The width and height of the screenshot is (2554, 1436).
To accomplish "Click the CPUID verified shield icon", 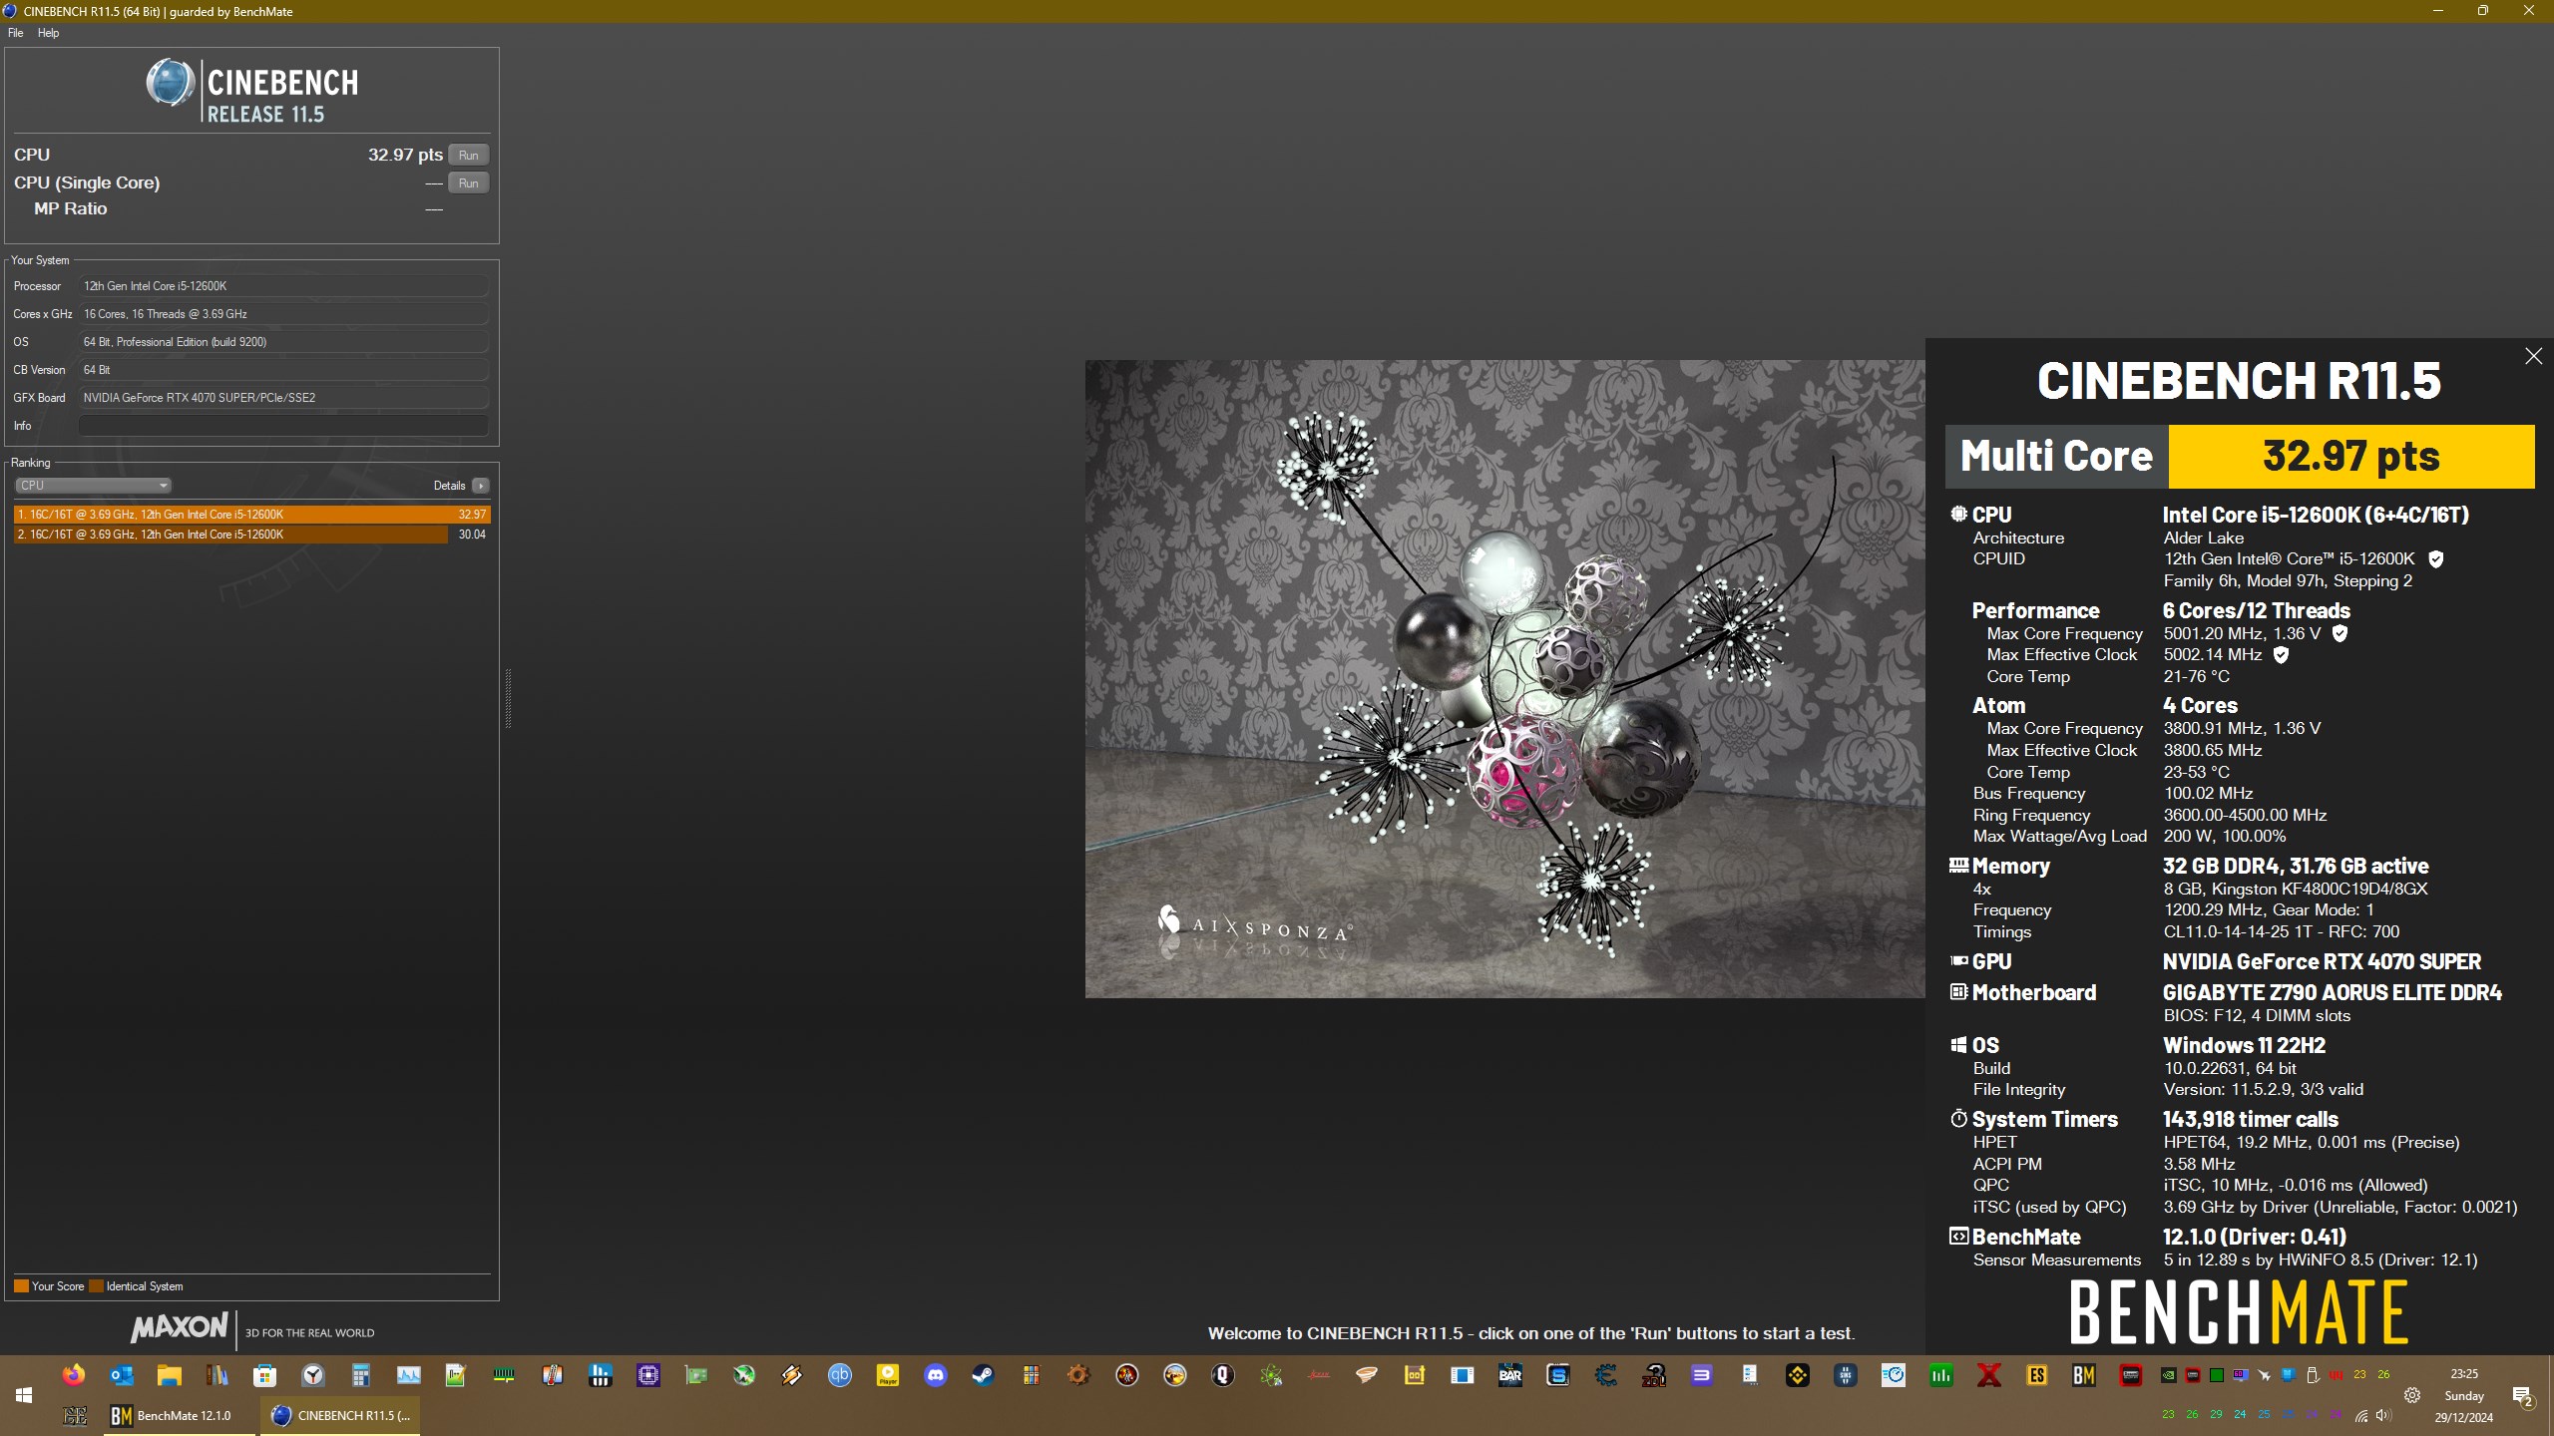I will [x=2435, y=559].
